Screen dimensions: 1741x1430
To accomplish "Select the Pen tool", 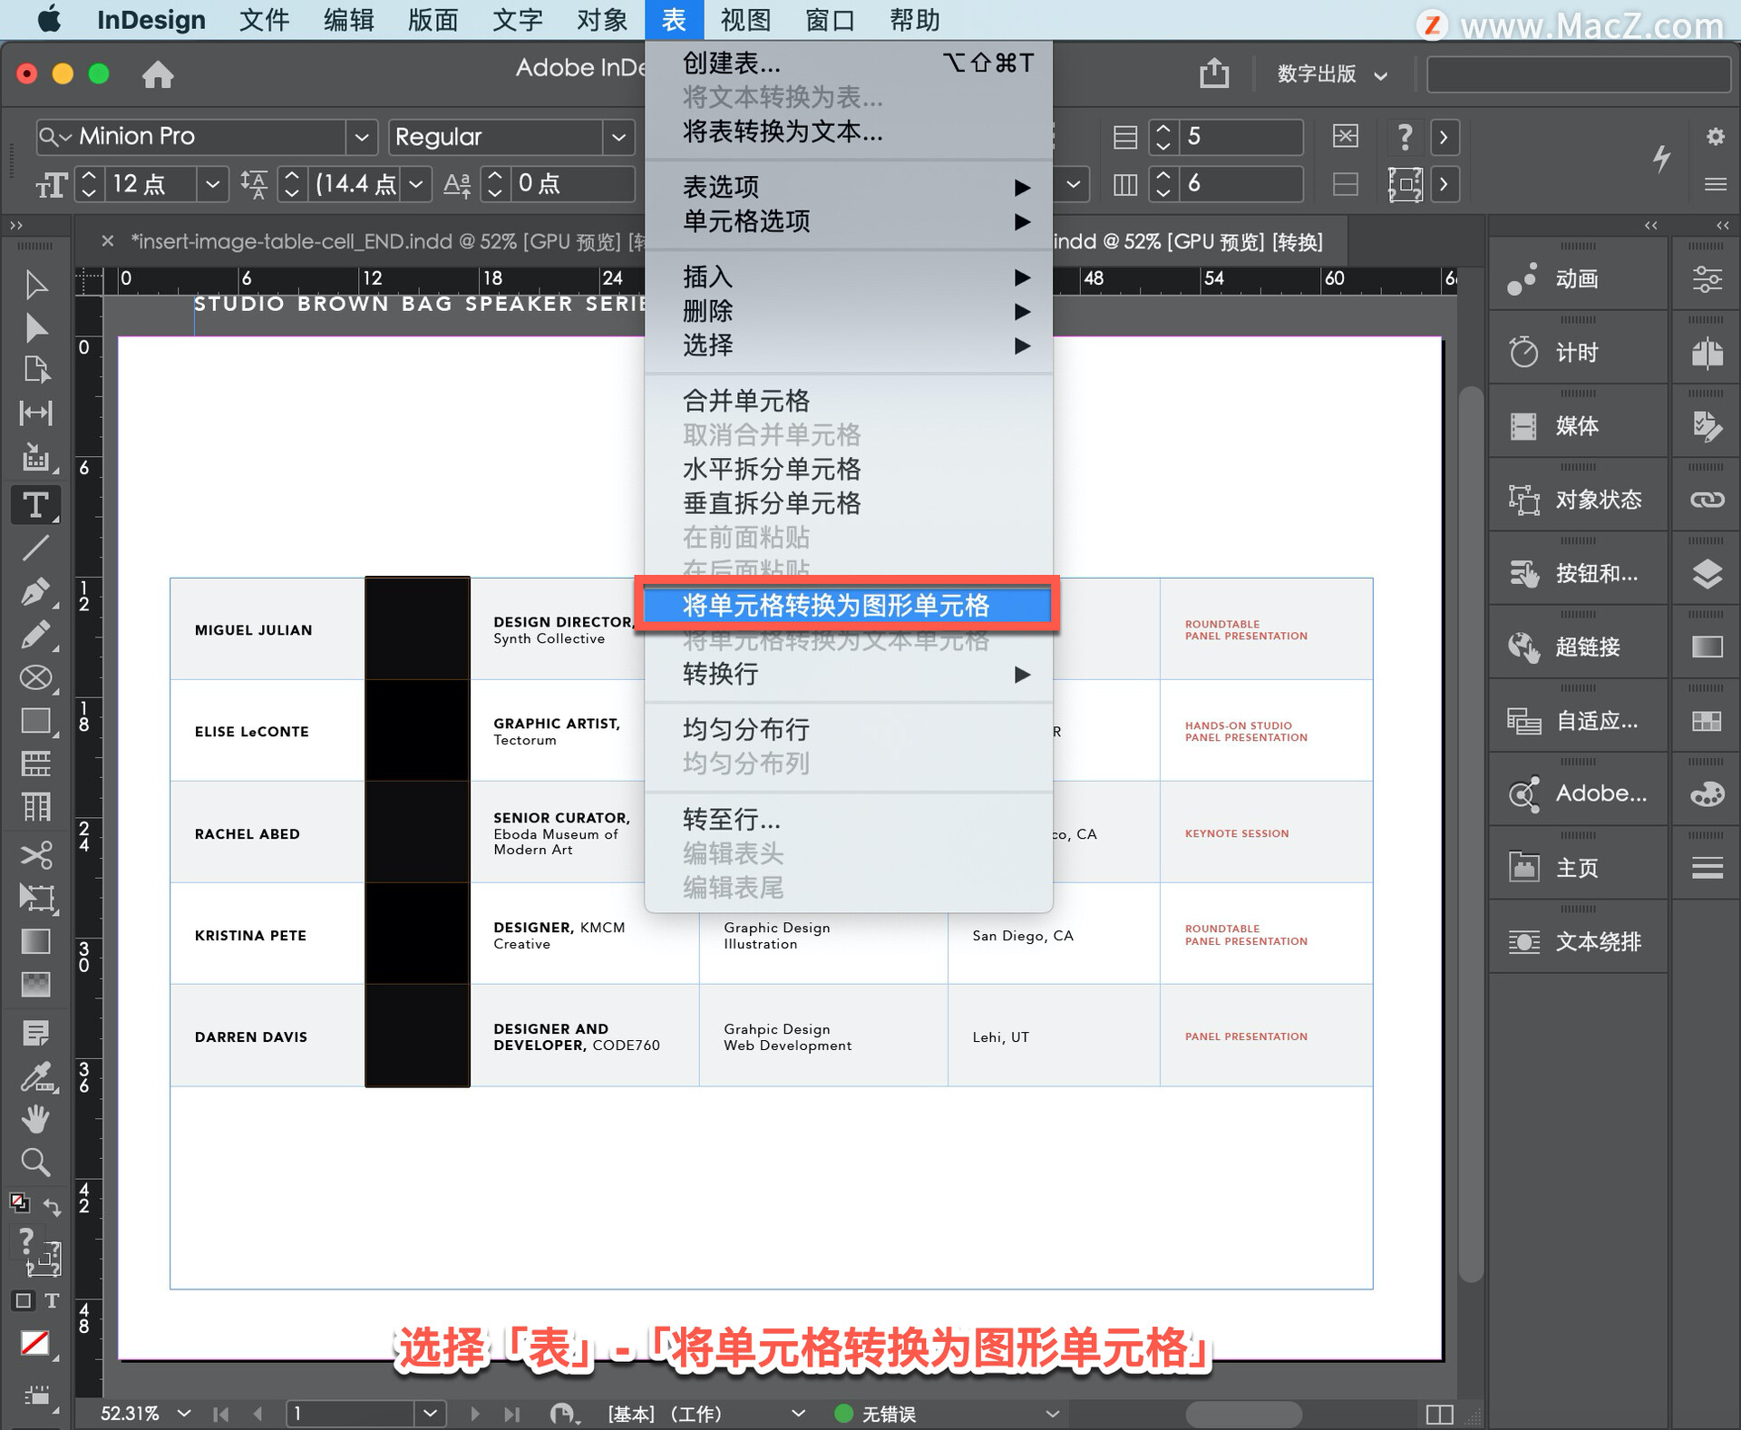I will click(36, 591).
